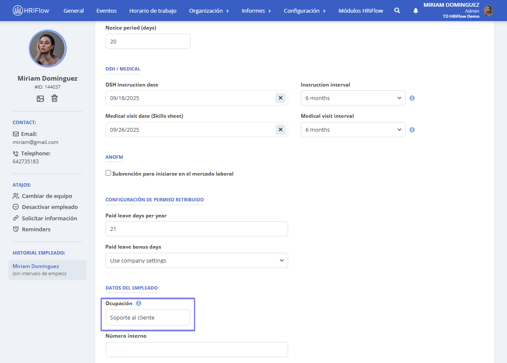This screenshot has height=363, width=507.
Task: Open the notifications bell
Action: [416, 11]
